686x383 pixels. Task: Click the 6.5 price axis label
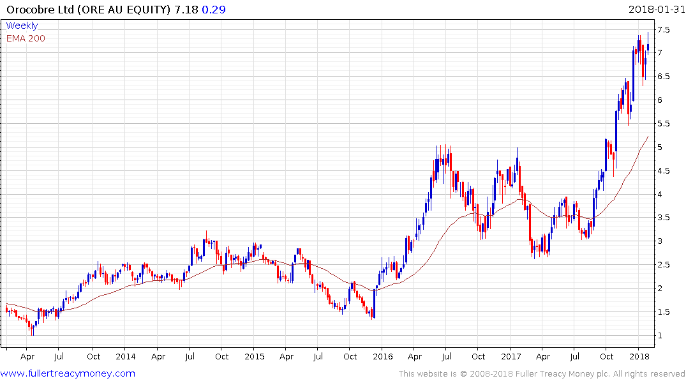663,77
